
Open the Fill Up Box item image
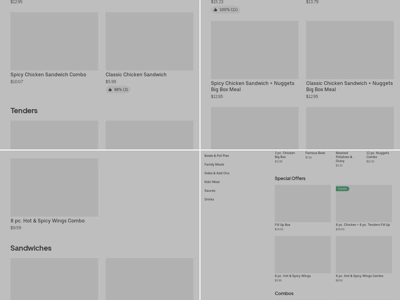[302, 203]
